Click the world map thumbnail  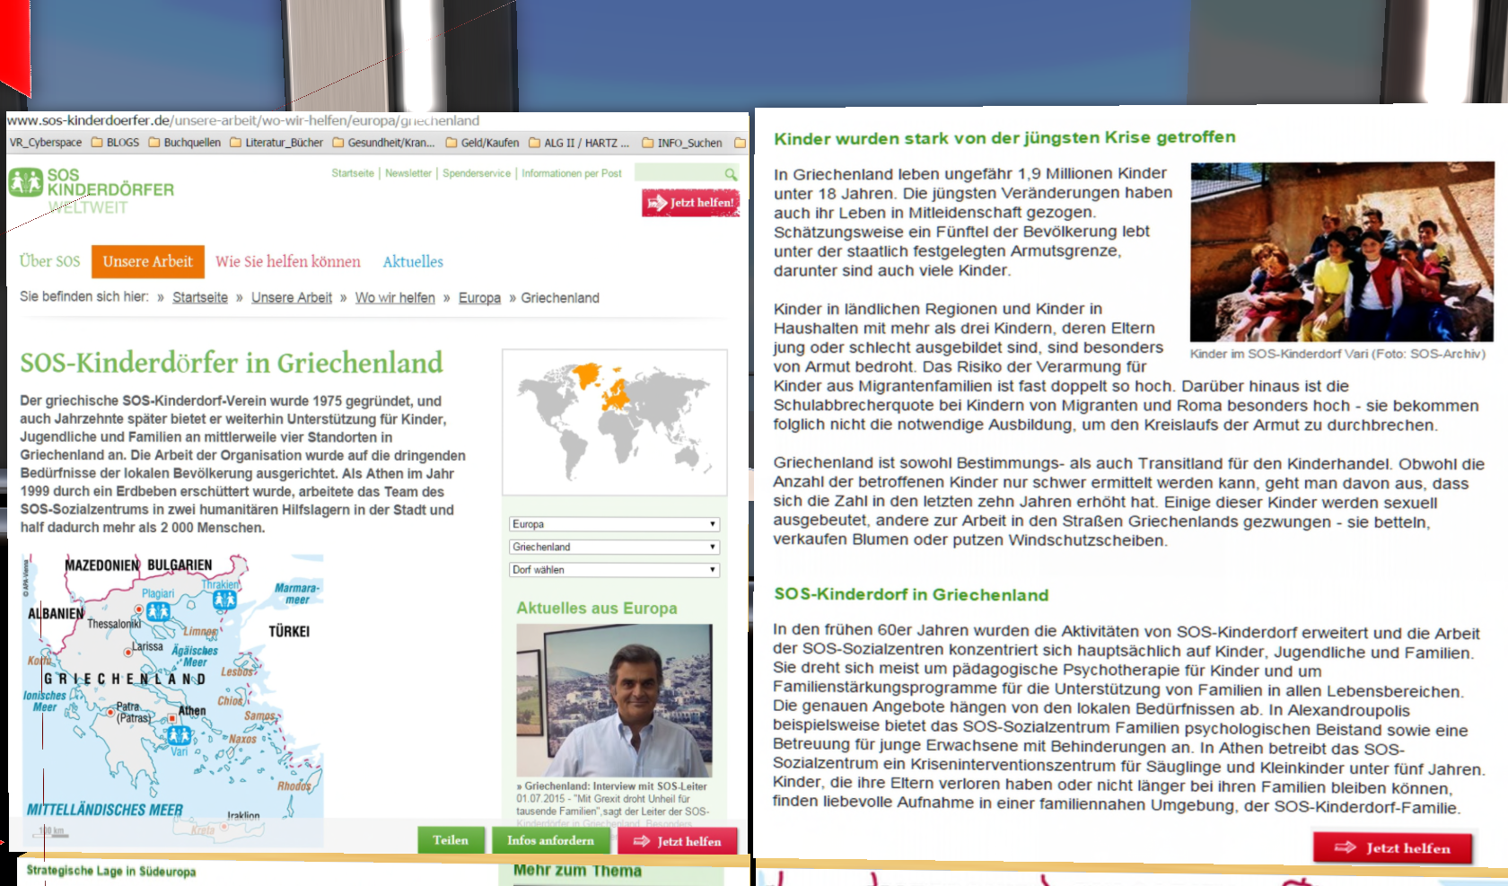pyautogui.click(x=614, y=421)
